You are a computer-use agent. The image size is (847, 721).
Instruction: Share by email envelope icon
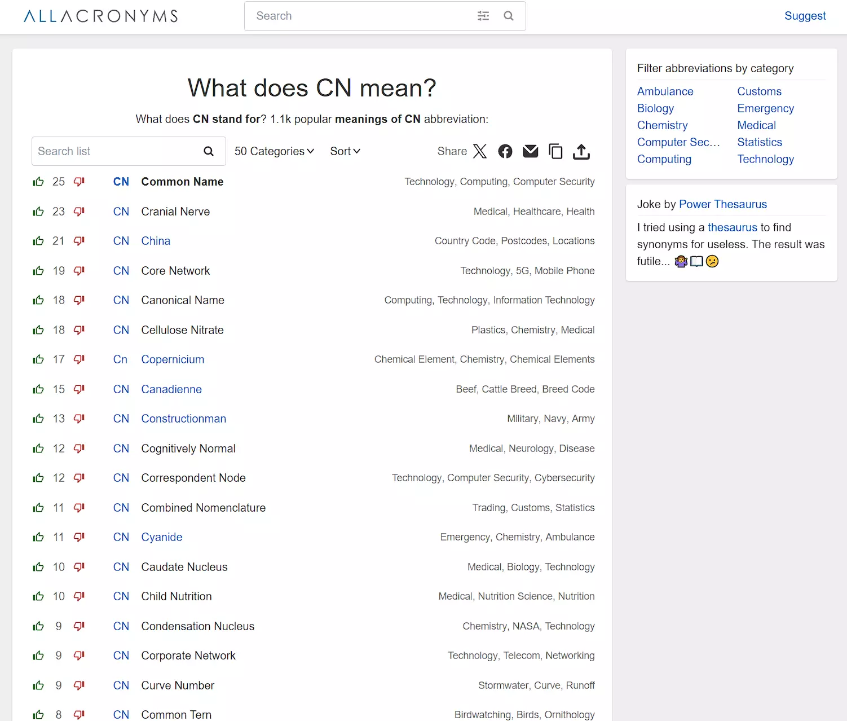pyautogui.click(x=531, y=151)
